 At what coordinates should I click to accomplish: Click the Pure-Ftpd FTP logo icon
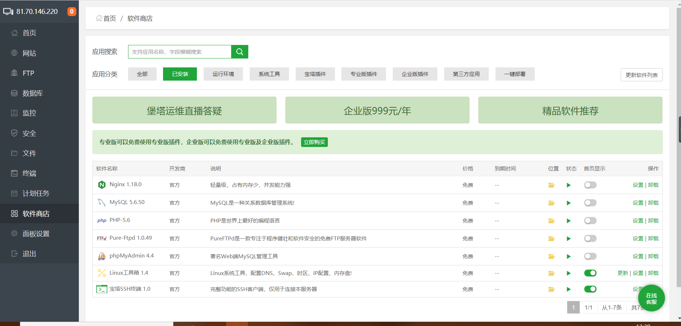[x=102, y=238]
